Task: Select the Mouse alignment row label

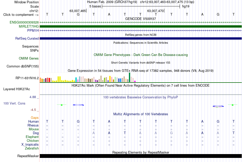Action: (34, 129)
